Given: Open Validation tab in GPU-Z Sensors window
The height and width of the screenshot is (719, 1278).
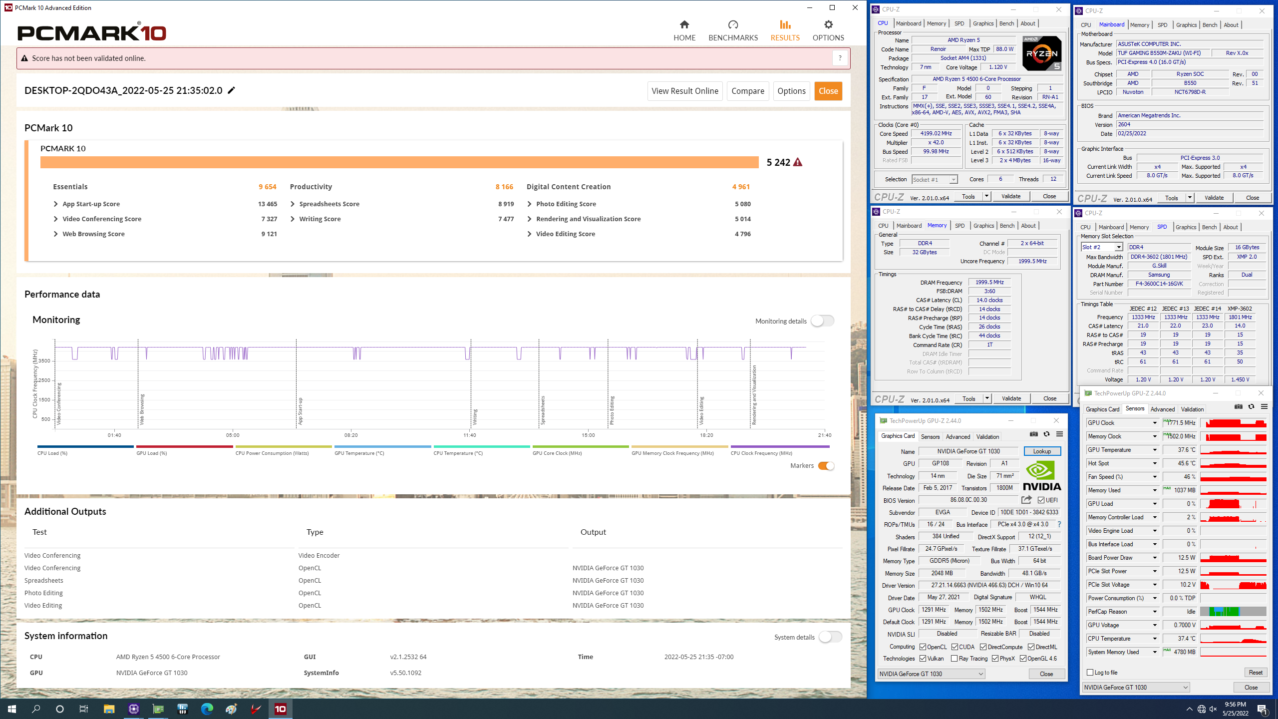Looking at the screenshot, I should (x=1192, y=409).
